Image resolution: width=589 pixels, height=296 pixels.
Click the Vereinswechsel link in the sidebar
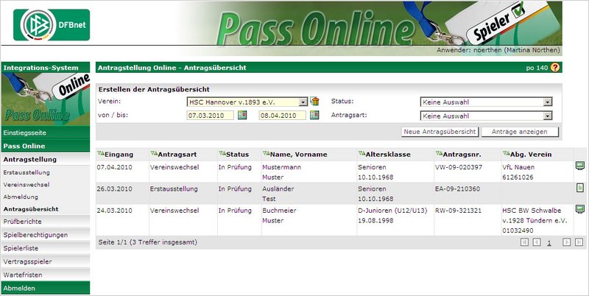pyautogui.click(x=27, y=184)
